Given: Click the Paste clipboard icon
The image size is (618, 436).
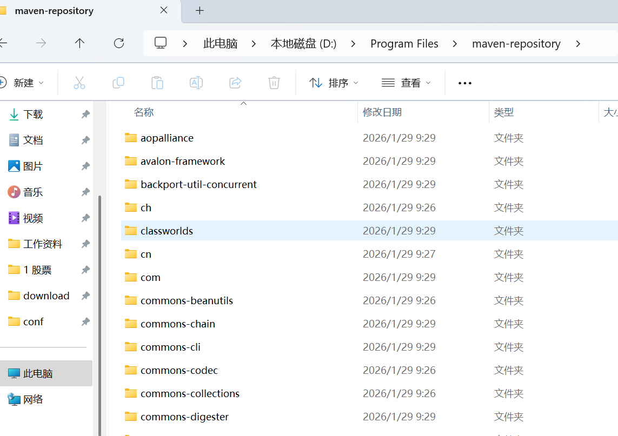Looking at the screenshot, I should [157, 83].
